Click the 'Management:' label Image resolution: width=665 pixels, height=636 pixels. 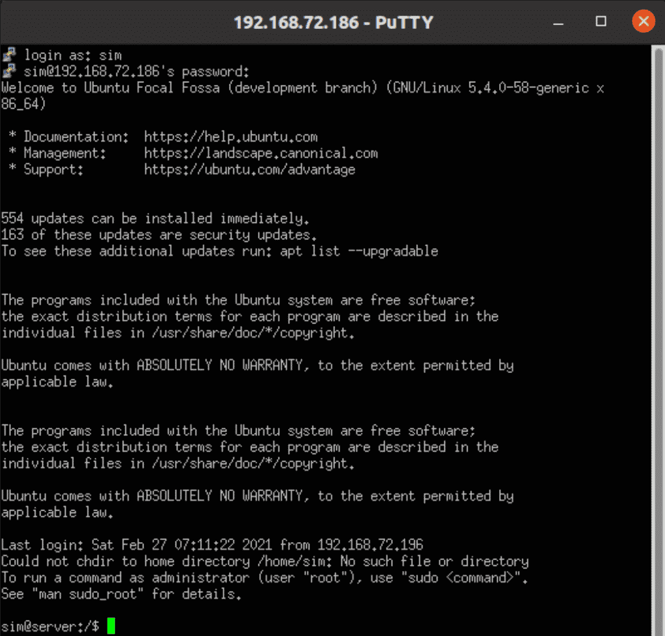64,153
